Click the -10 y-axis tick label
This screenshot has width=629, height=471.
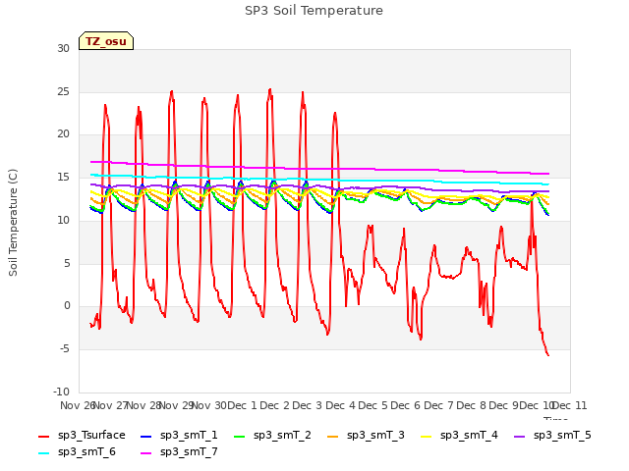point(61,392)
